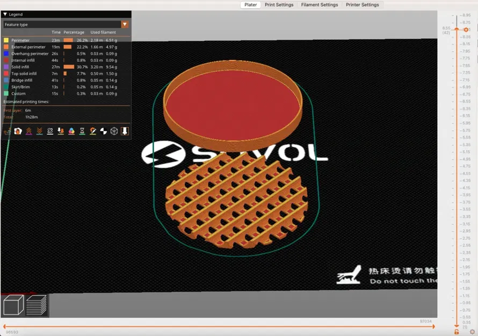Toggle retractions icon with upward chevrons

pos(28,131)
